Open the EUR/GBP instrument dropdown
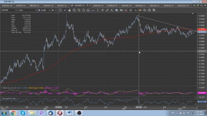 pos(9,10)
